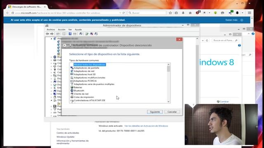Click uninstall device toolbar icon with red X
Screen dimensions: 264x148
pos(92,34)
